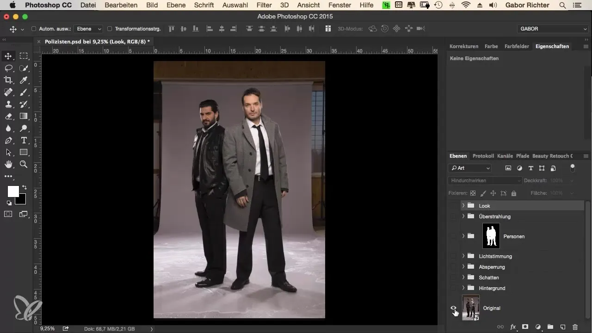This screenshot has width=592, height=333.
Task: Switch to the Korrekturen tab
Action: [x=464, y=46]
